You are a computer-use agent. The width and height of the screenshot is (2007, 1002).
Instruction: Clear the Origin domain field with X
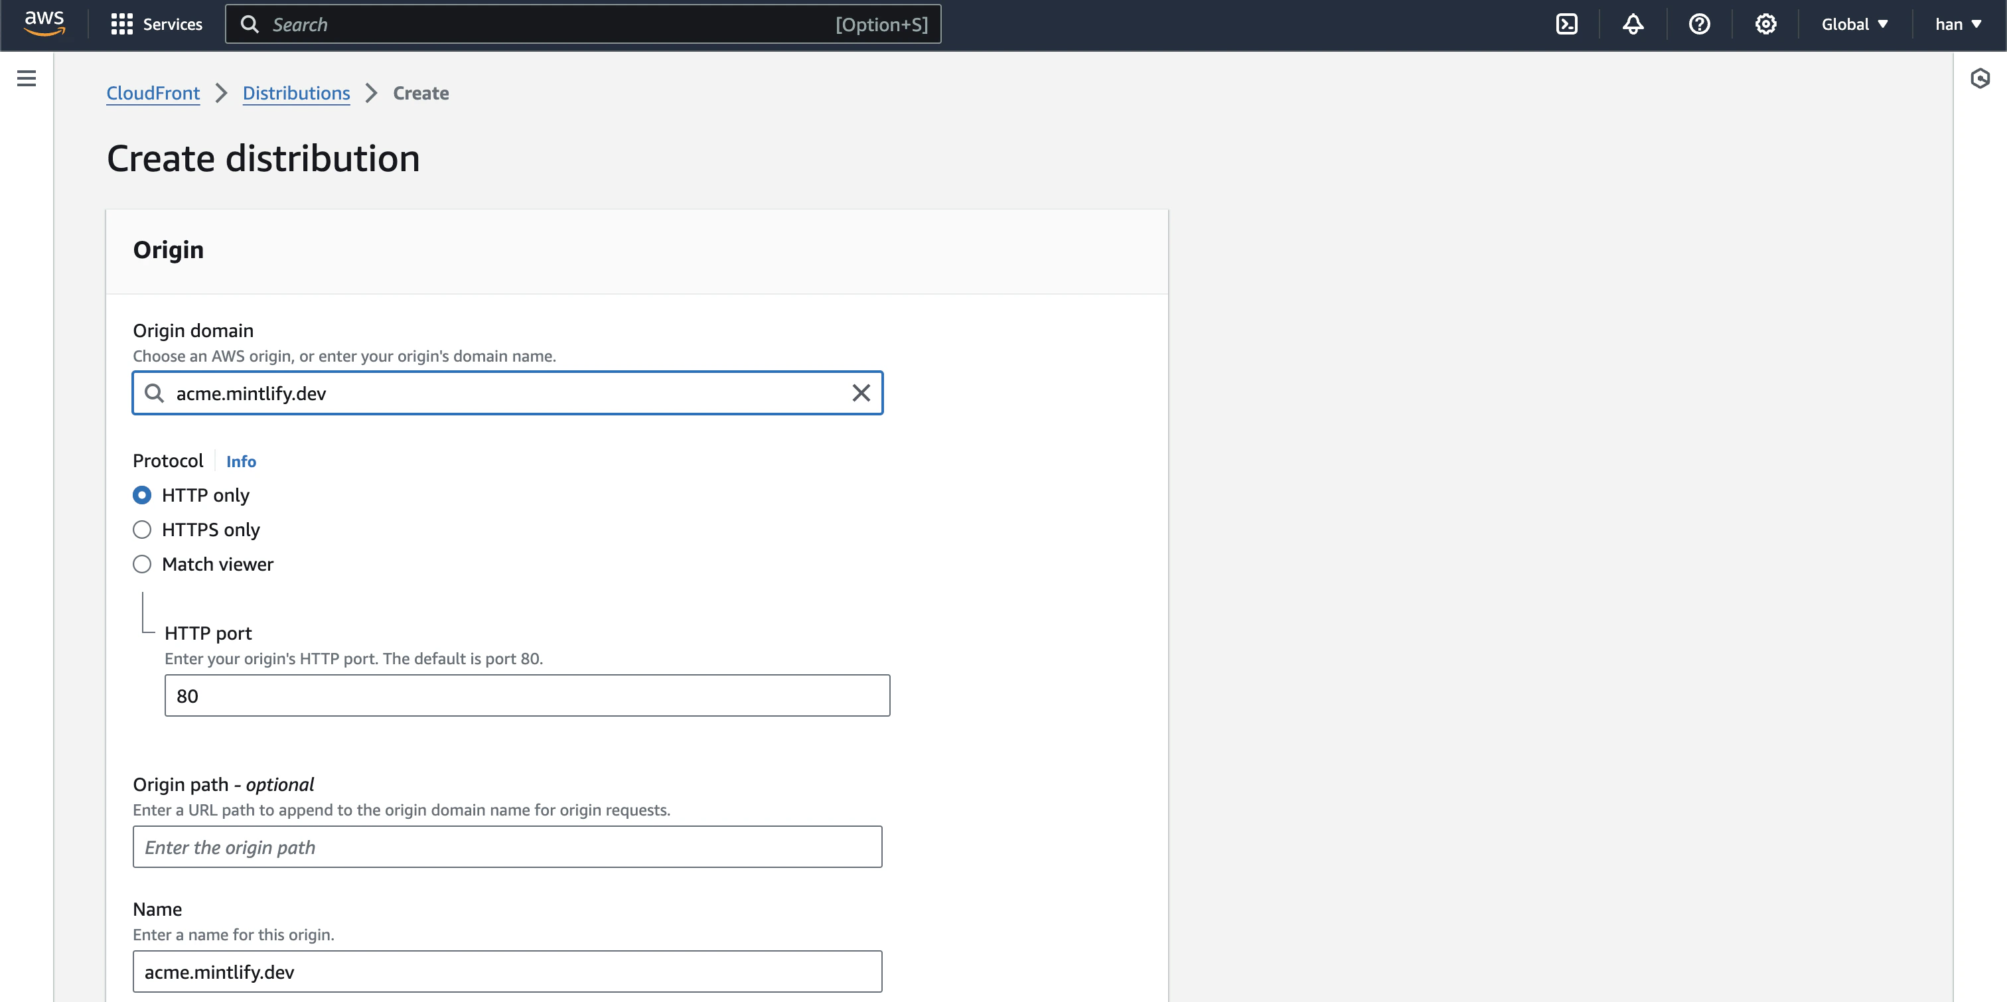(861, 393)
